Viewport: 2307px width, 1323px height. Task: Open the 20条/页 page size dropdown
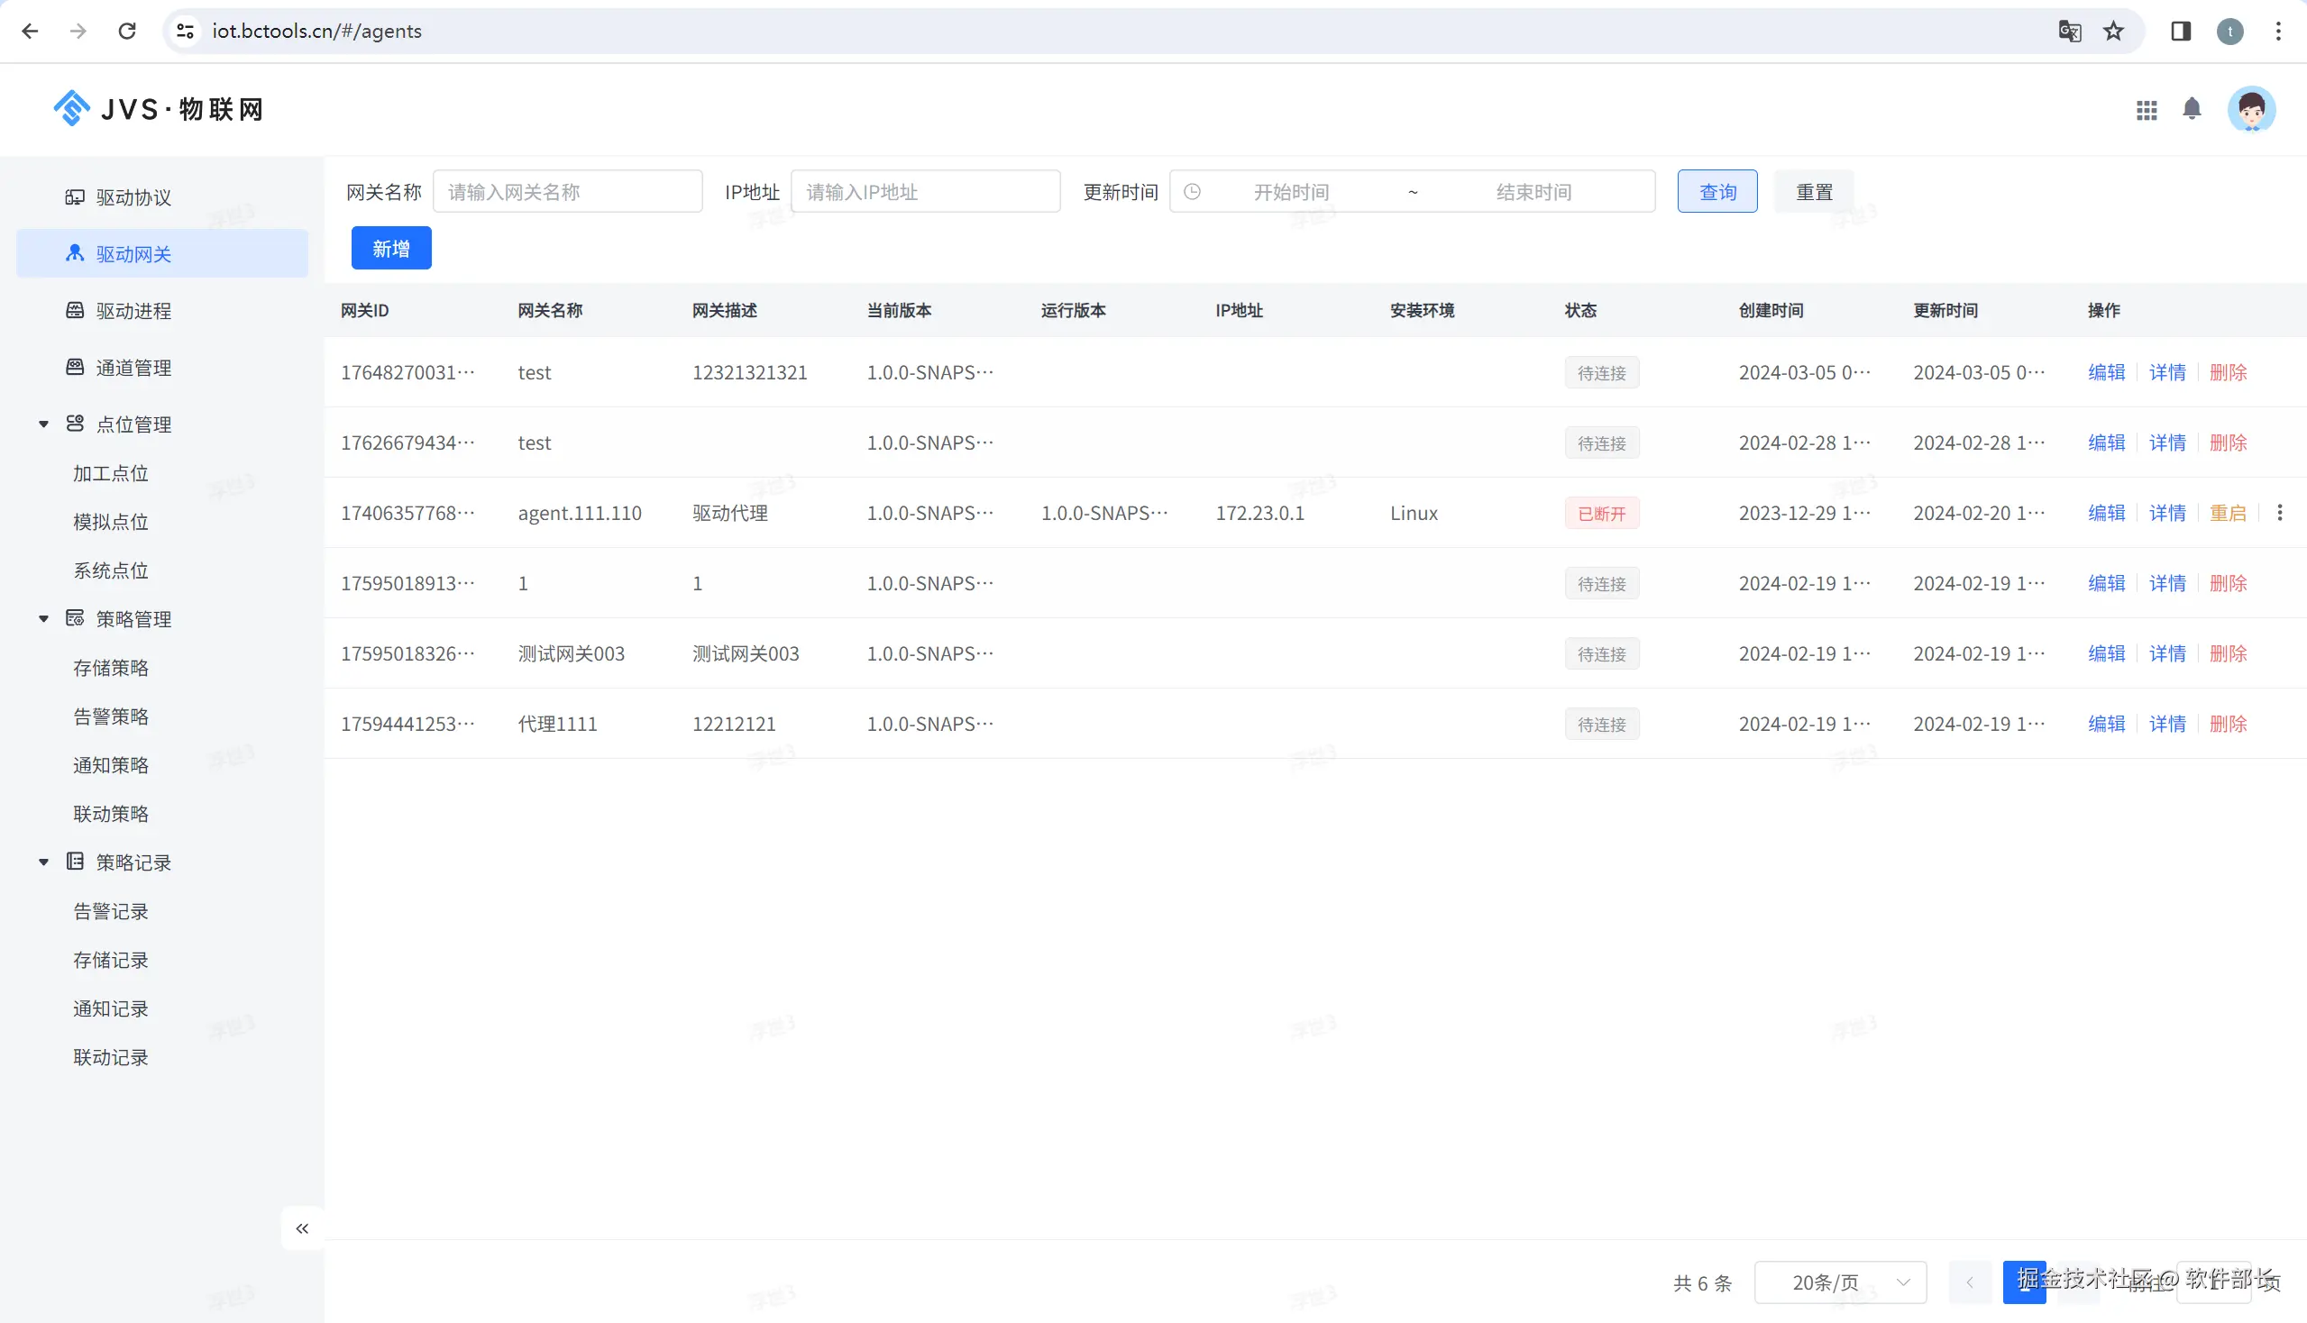coord(1840,1282)
